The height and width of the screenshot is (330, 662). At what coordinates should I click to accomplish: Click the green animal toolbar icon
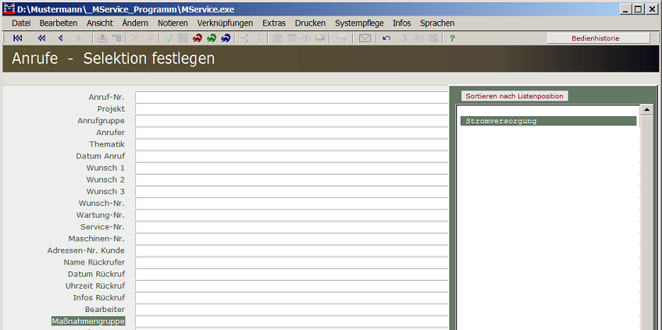[212, 38]
